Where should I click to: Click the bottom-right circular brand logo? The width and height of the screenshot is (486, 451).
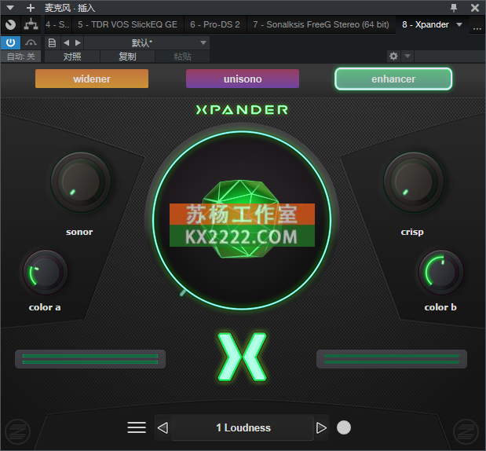pos(466,431)
